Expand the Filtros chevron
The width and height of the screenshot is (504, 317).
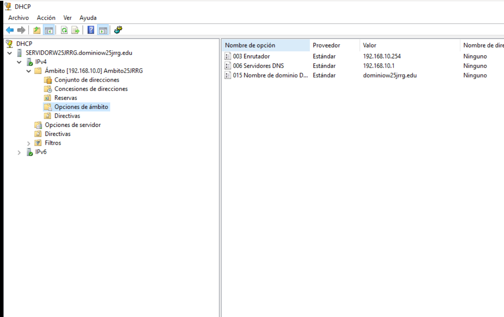(28, 143)
